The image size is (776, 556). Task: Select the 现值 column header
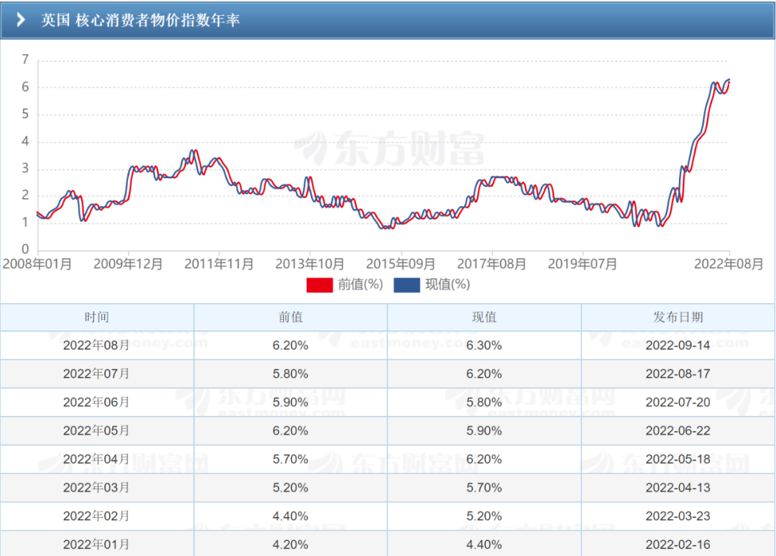click(x=484, y=317)
